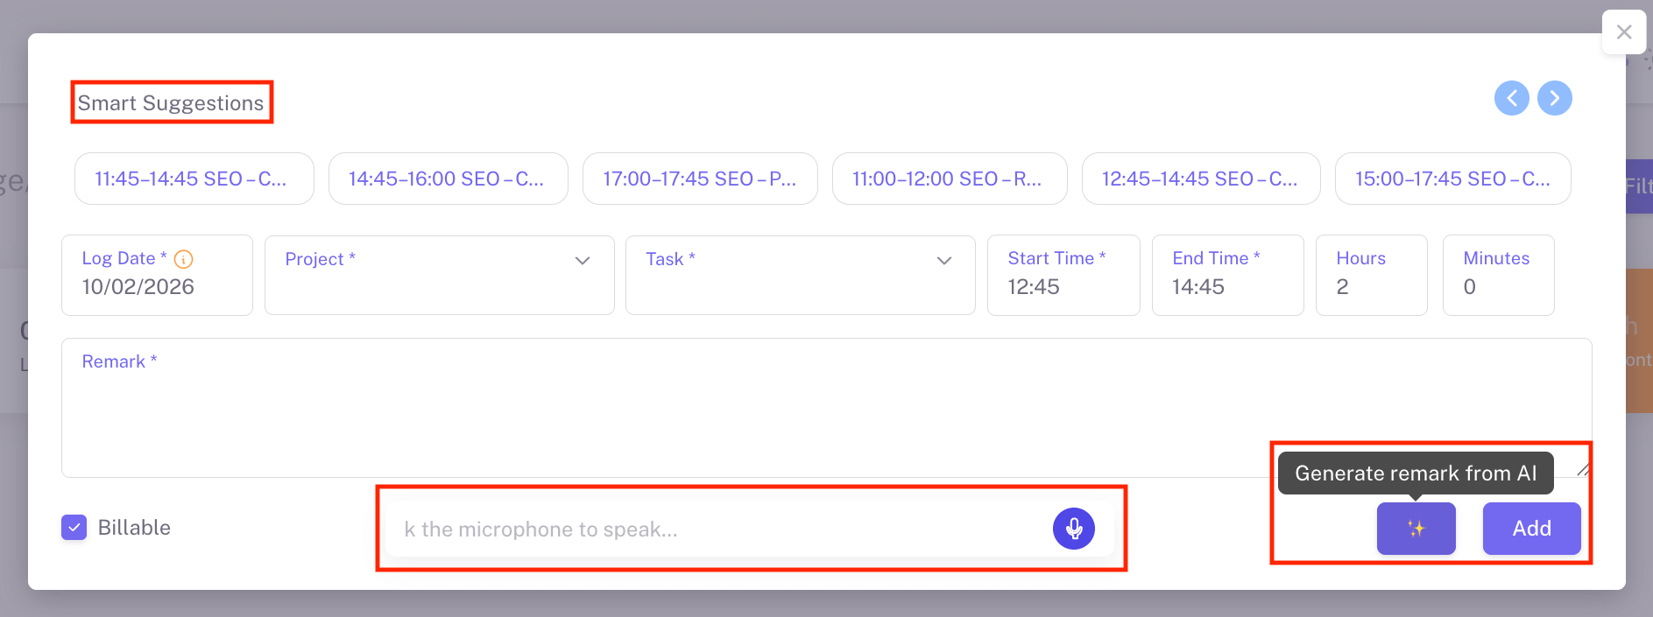Go to previous smart suggestions page
The width and height of the screenshot is (1653, 617).
[x=1511, y=98]
